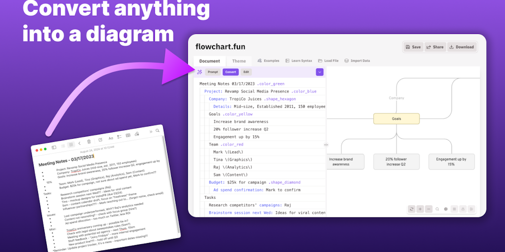Select the "20% follower increase Q2" node
Viewport: 505px width, 252px height.
[397, 161]
